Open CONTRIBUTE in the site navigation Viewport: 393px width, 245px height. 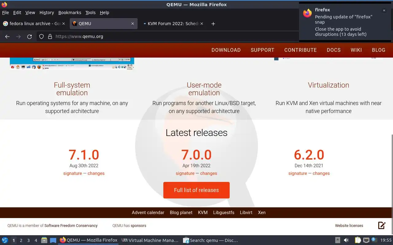tap(301, 50)
